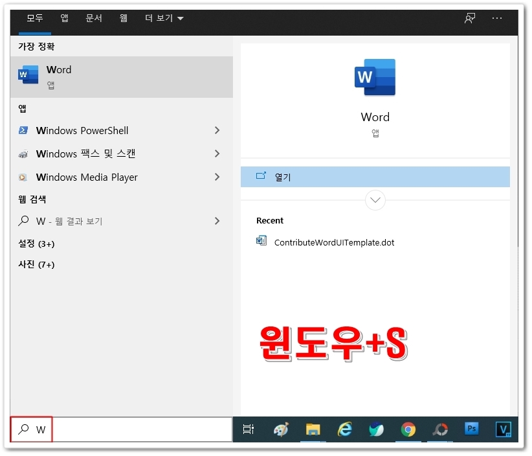532x456 pixels.
Task: Click the web search magnifier icon for W
Action: tap(23, 221)
